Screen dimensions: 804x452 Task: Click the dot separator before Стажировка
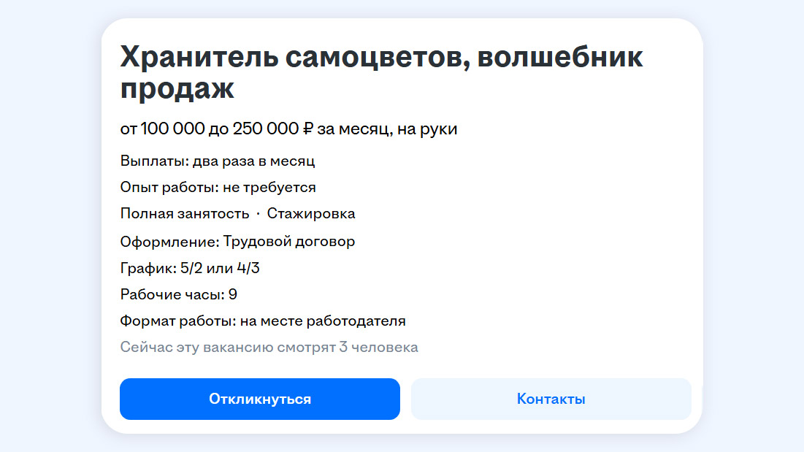(x=258, y=215)
